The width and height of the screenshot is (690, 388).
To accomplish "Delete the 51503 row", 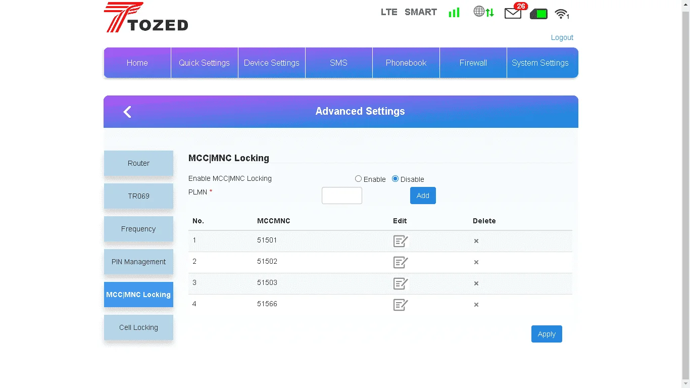I will coord(476,284).
